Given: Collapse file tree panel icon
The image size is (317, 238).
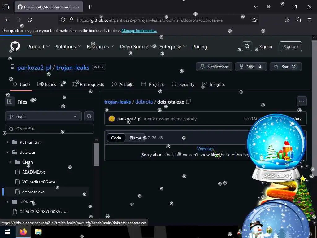Looking at the screenshot, I should pyautogui.click(x=10, y=101).
